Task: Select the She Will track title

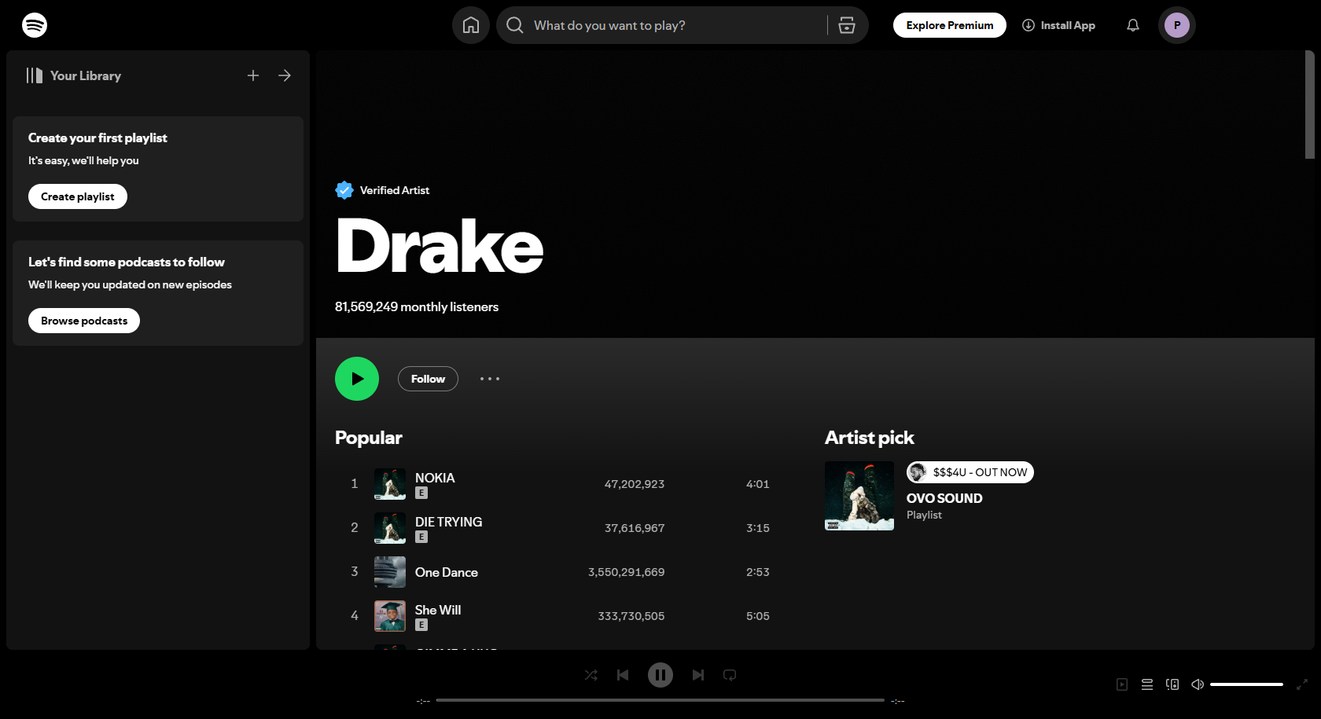Action: click(x=438, y=610)
